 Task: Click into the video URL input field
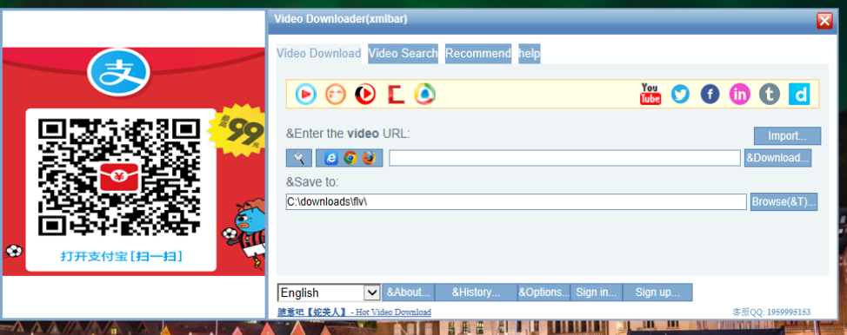point(565,158)
